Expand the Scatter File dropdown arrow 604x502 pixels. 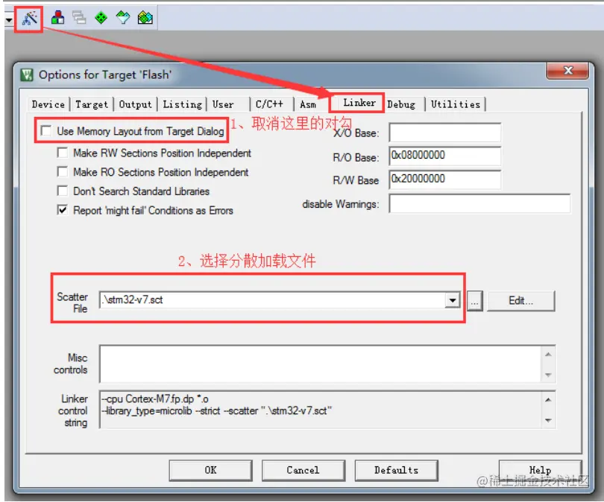pyautogui.click(x=453, y=300)
